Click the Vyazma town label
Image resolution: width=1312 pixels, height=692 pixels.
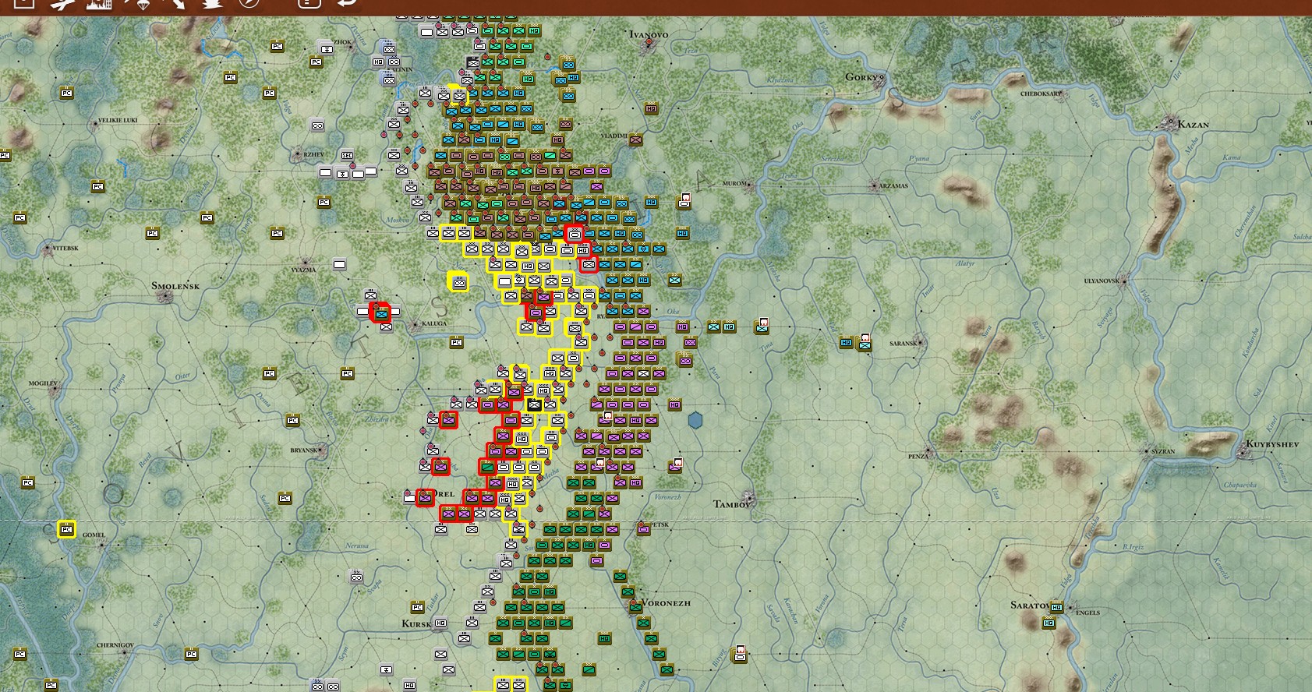(x=303, y=270)
